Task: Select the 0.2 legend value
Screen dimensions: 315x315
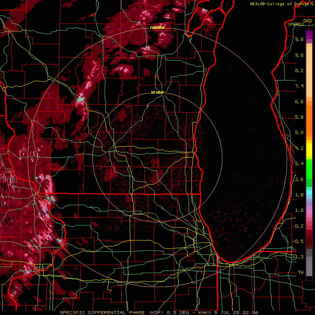Action: pos(299,226)
